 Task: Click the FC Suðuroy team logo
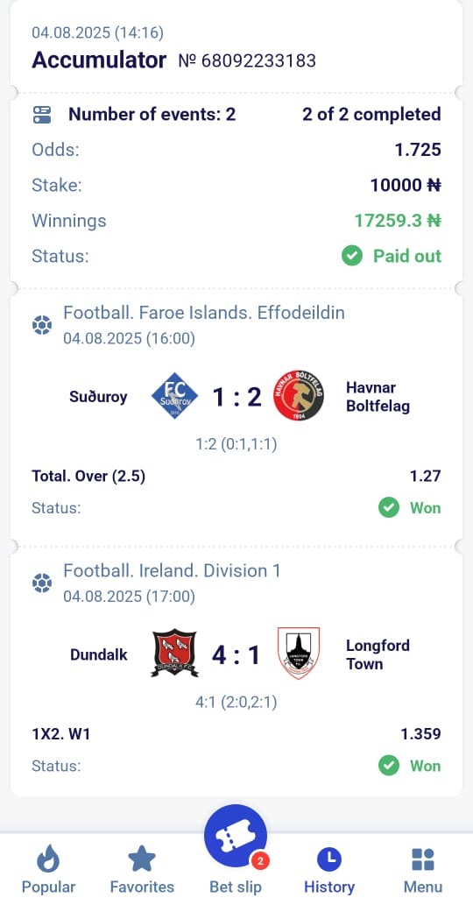pyautogui.click(x=174, y=396)
